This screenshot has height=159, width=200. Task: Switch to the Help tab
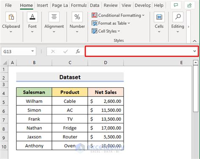pos(159,5)
